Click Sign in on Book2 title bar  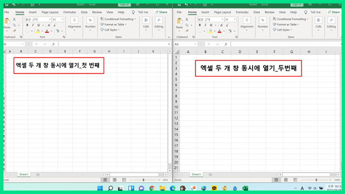tap(297, 4)
